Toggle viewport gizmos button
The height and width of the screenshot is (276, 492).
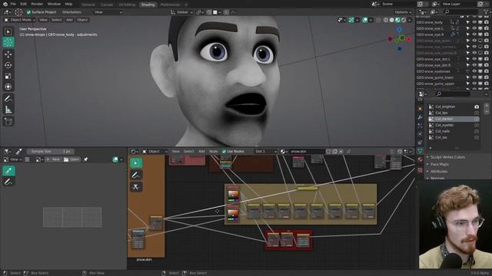click(351, 20)
